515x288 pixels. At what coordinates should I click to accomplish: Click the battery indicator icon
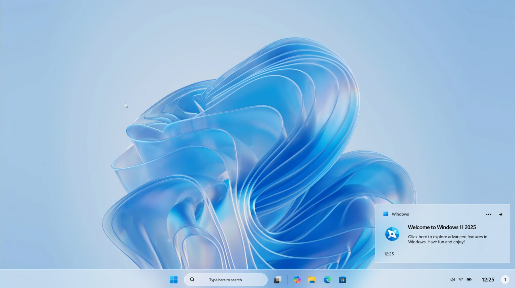click(469, 279)
